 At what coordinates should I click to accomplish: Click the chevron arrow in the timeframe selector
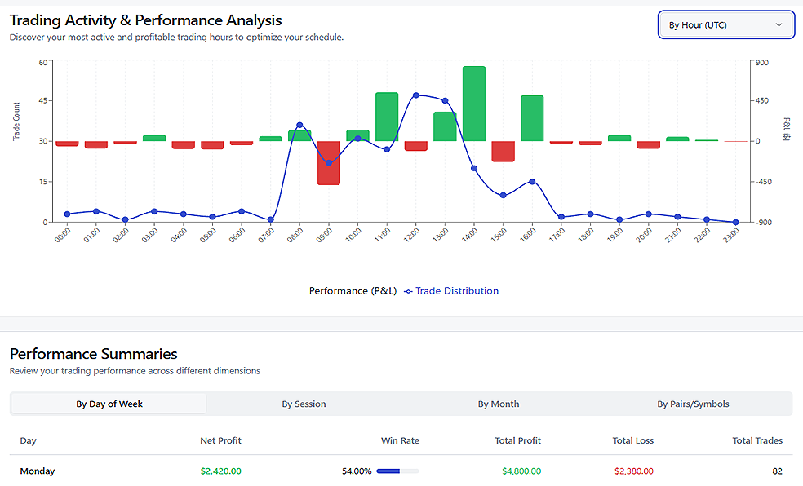[x=779, y=25]
